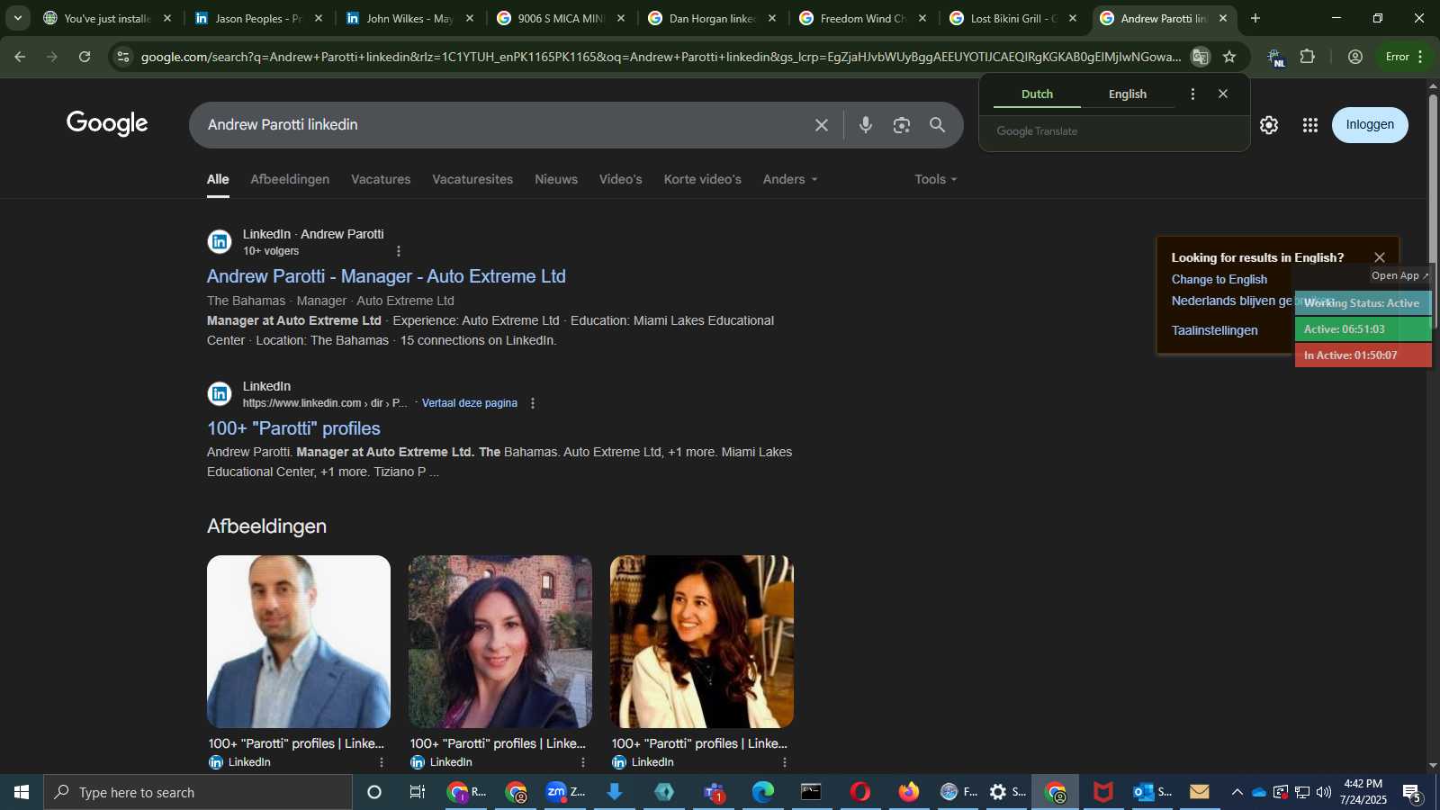Open the Google apps grid
The image size is (1440, 810).
pyautogui.click(x=1310, y=125)
